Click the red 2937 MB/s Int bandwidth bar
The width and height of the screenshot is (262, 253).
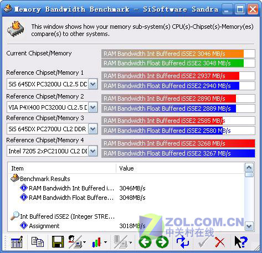(178, 76)
